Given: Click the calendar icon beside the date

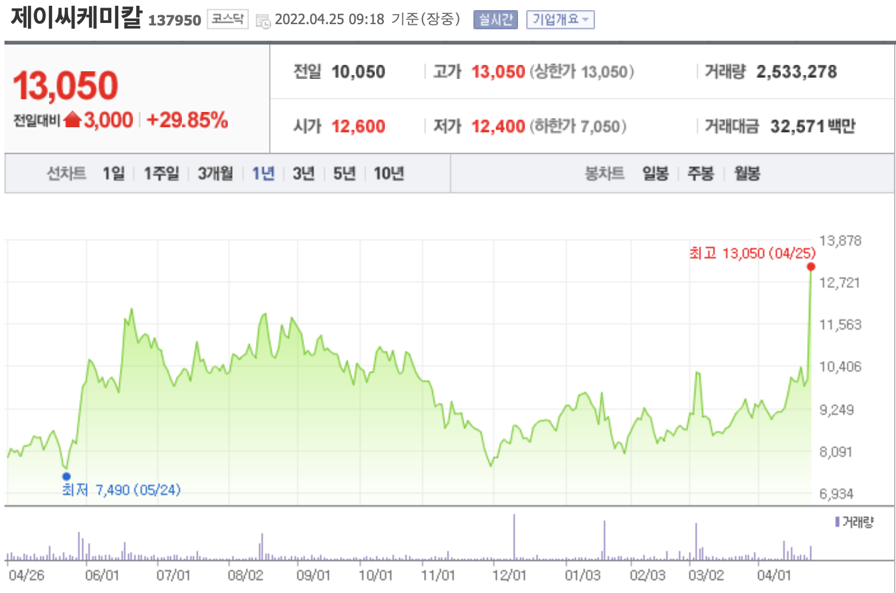Looking at the screenshot, I should point(263,21).
